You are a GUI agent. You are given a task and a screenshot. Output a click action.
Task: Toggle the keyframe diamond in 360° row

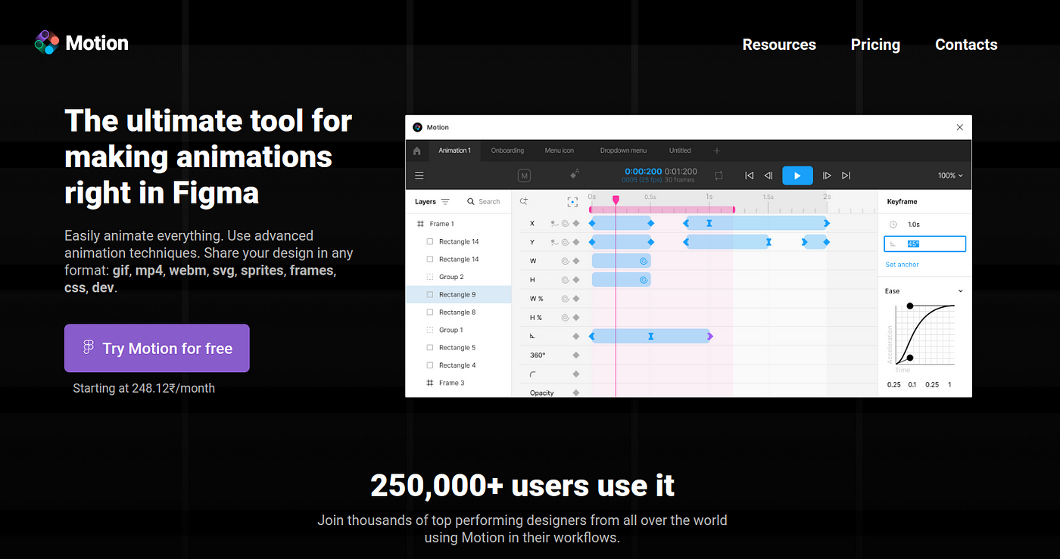point(576,355)
